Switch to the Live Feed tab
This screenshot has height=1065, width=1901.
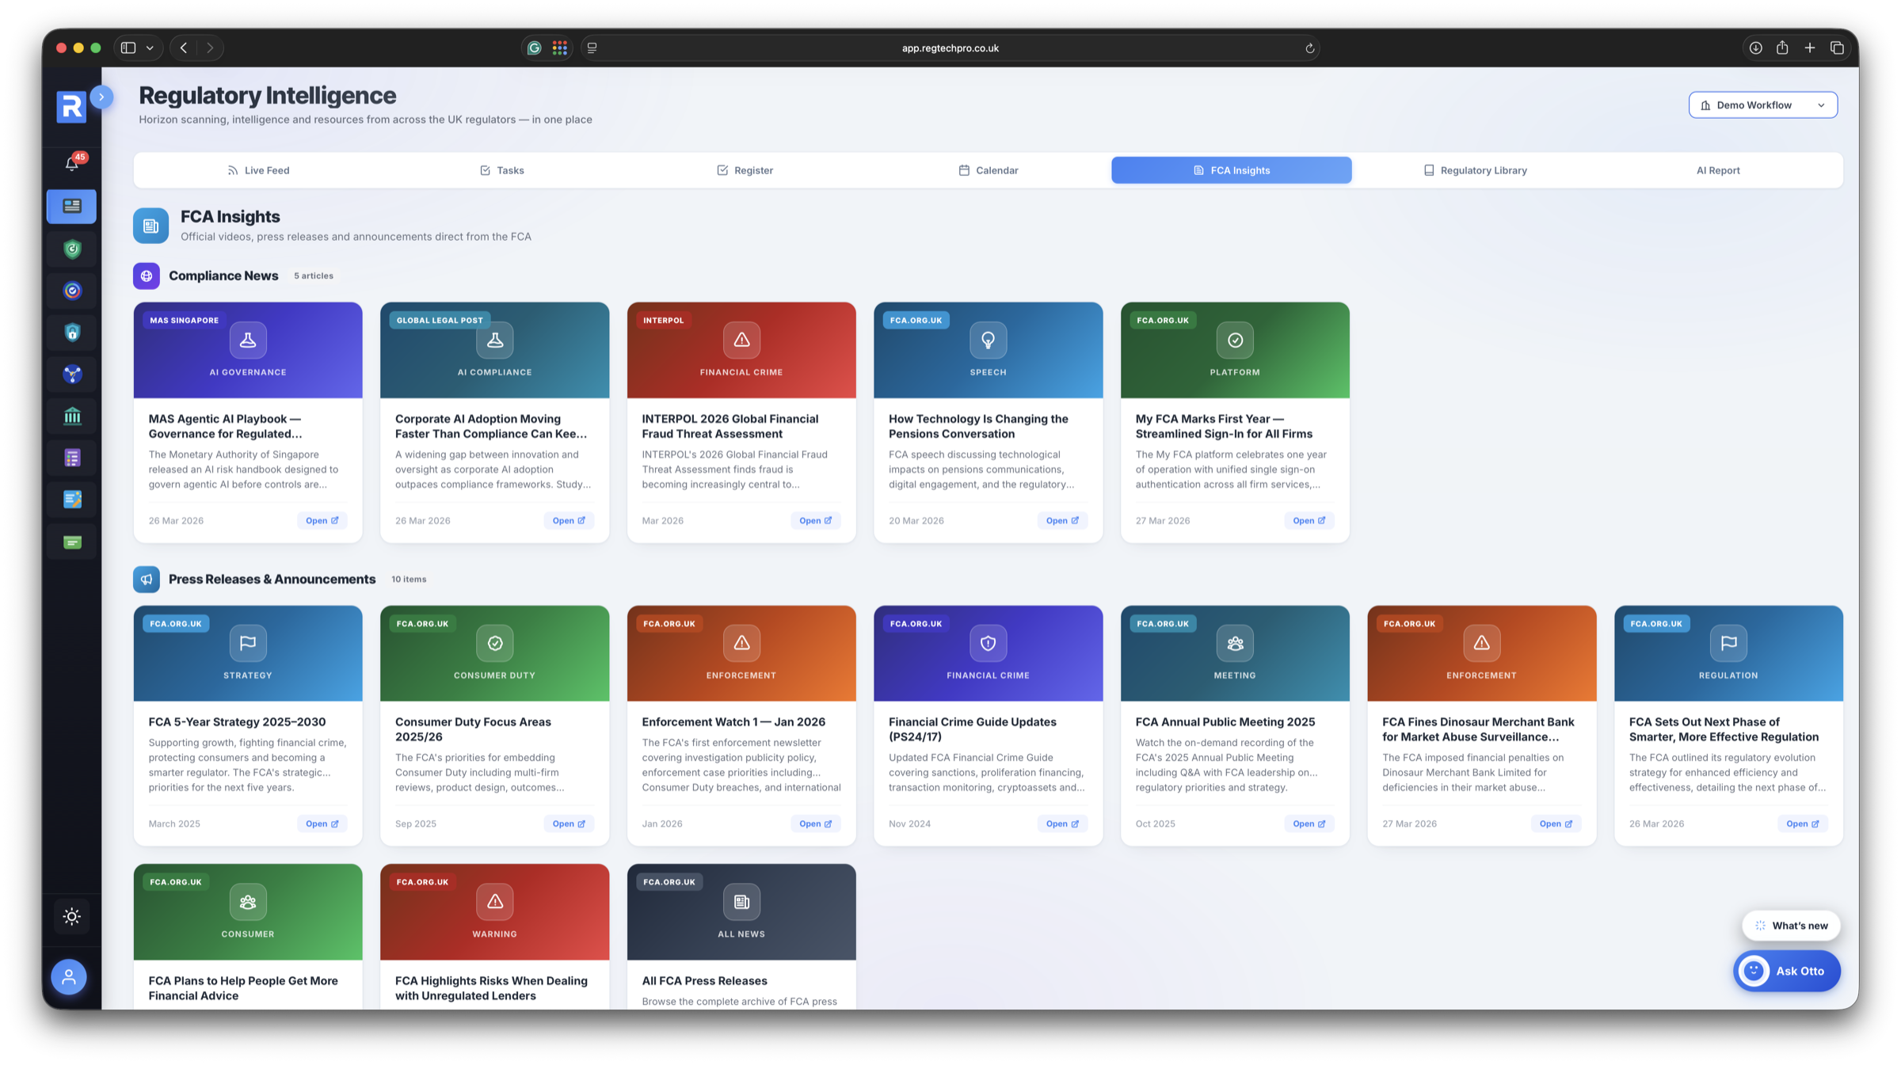[x=258, y=170]
